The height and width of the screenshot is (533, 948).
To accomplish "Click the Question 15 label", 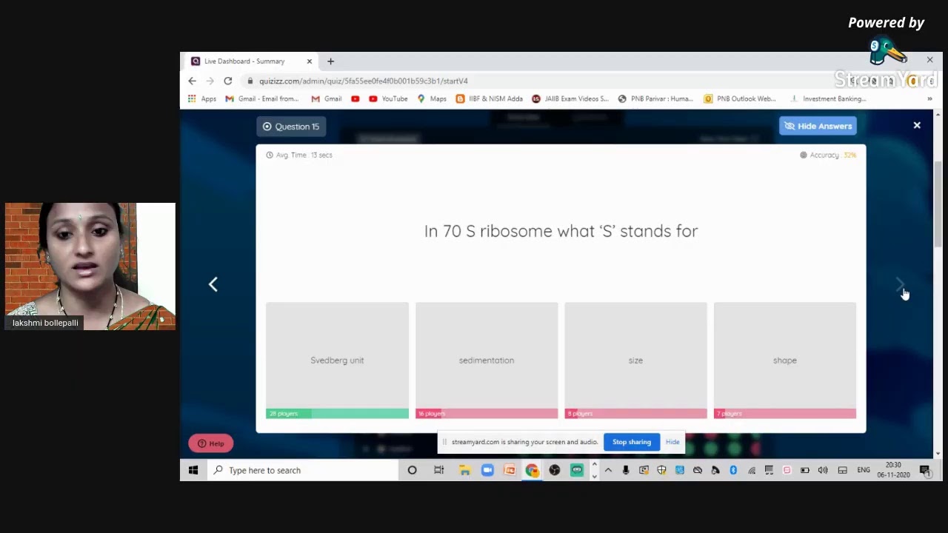I will click(291, 127).
